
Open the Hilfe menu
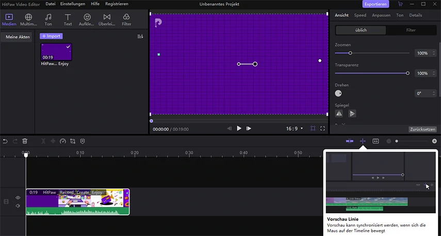coord(95,4)
